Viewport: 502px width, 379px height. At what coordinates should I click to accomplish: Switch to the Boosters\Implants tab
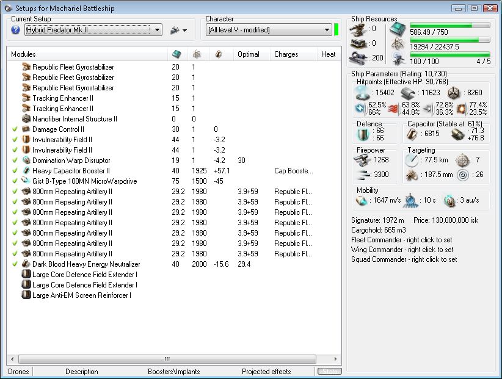click(174, 372)
